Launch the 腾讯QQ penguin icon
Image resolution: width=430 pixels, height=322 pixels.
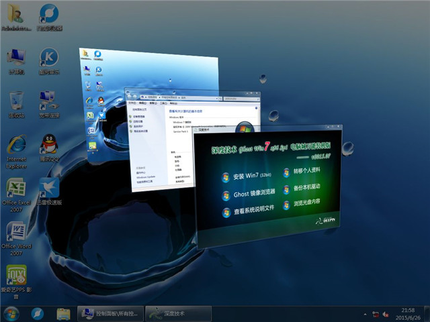[48, 145]
